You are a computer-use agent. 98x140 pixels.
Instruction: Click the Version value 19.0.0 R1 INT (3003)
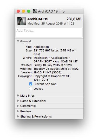[48, 72]
